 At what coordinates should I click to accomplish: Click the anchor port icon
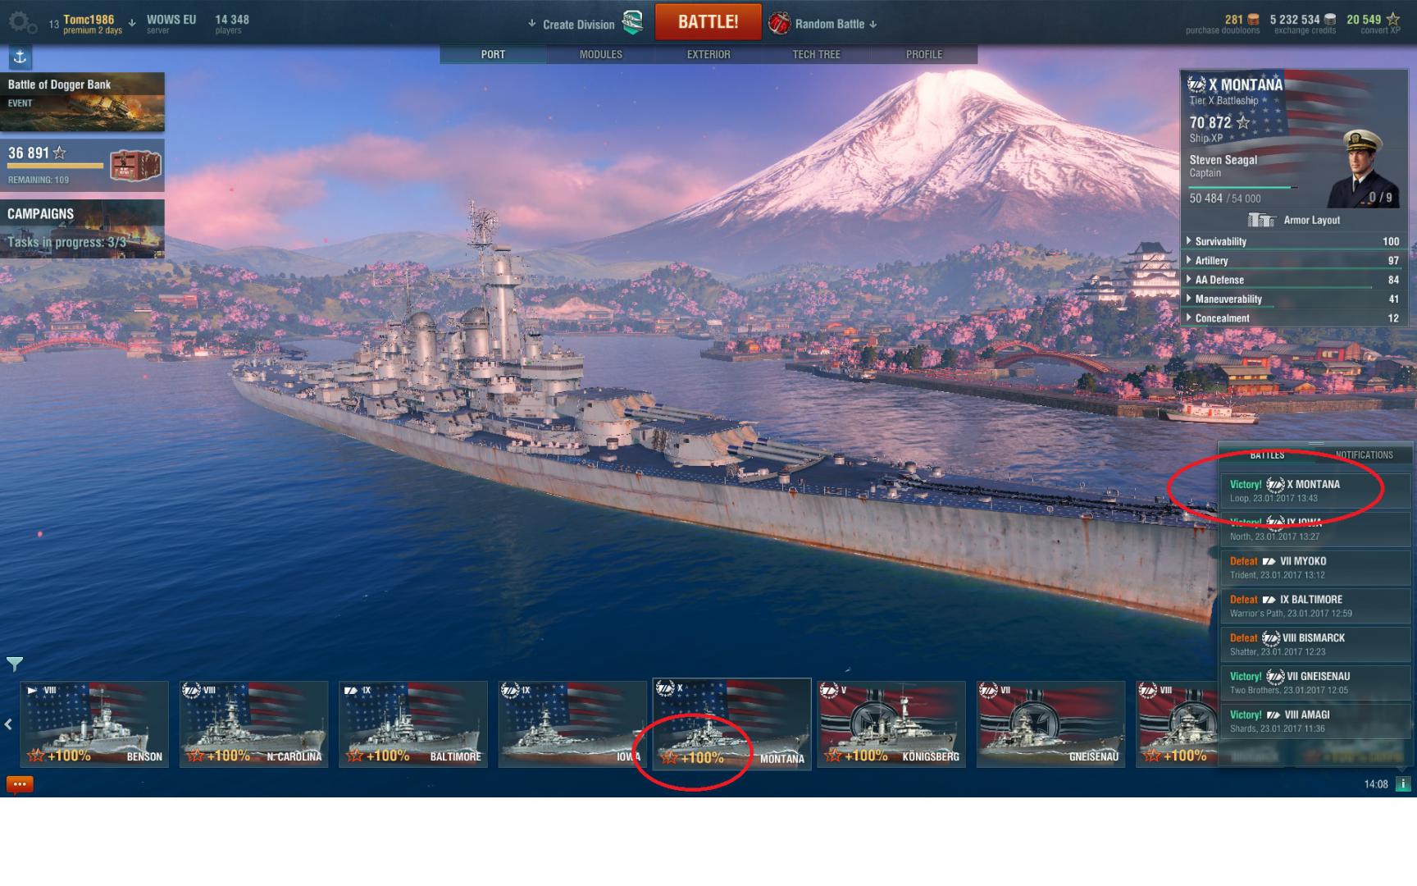pos(21,57)
